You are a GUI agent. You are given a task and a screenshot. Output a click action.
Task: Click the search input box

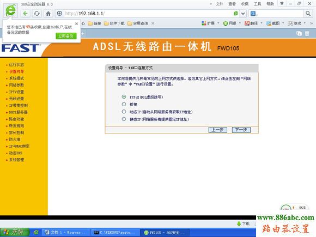pos(281,14)
